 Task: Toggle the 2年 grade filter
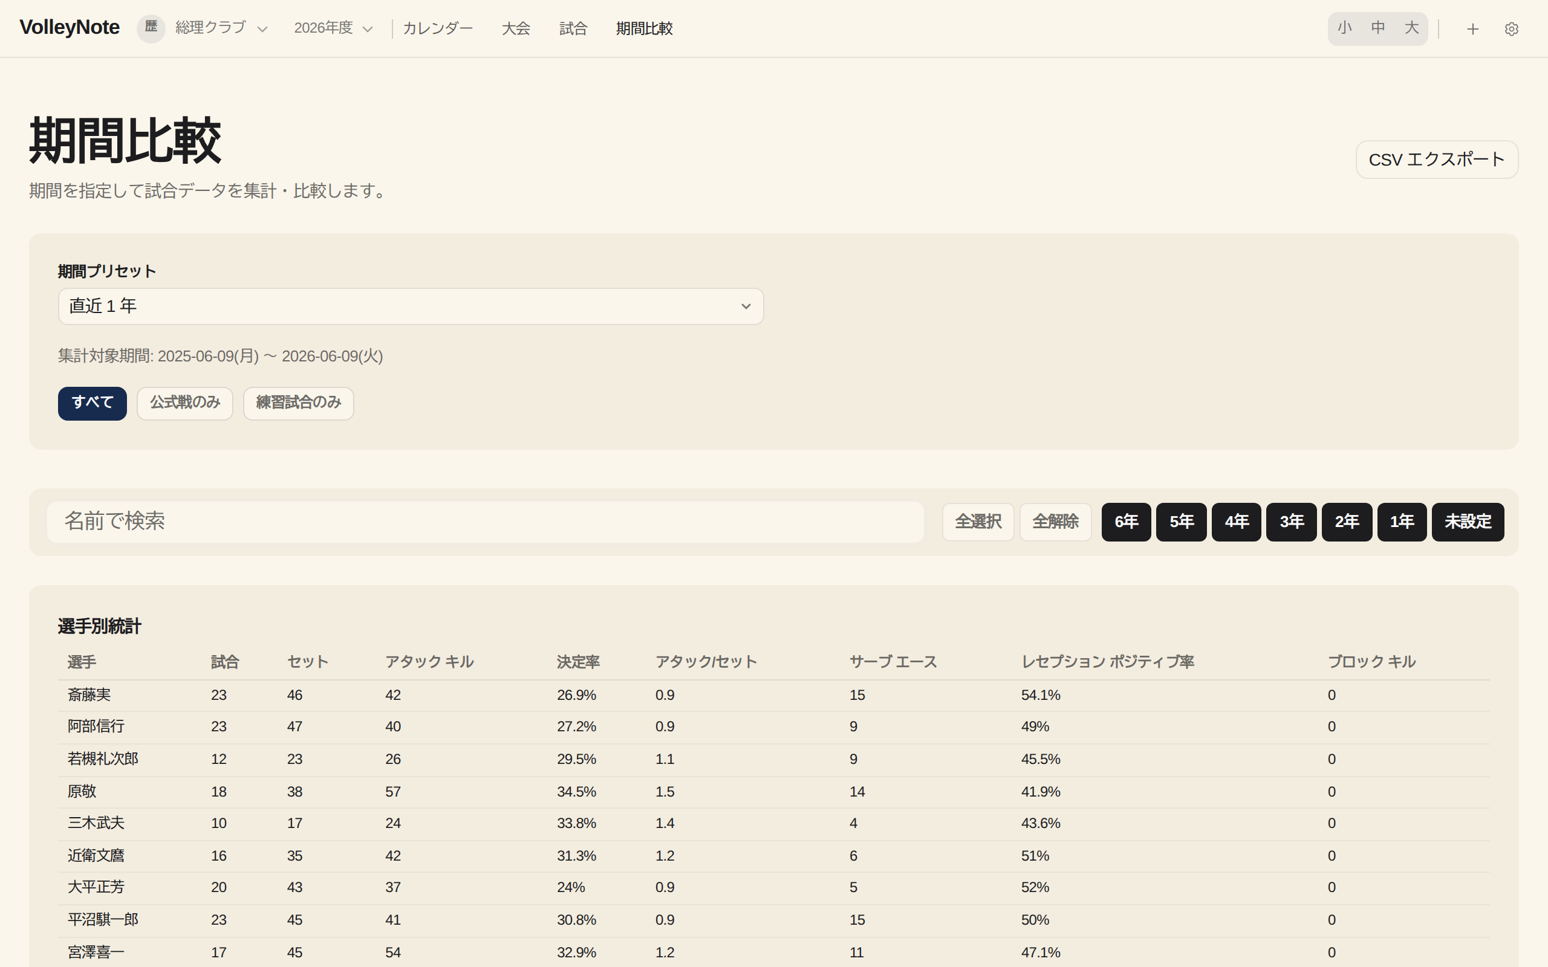pyautogui.click(x=1347, y=522)
